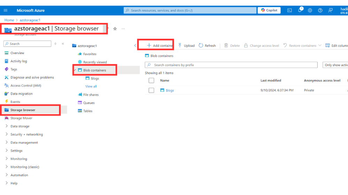The image size is (348, 195).
Task: Click Anonymous access level column header
Action: pyautogui.click(x=322, y=80)
